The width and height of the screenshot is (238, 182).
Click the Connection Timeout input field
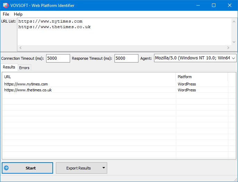click(x=58, y=58)
